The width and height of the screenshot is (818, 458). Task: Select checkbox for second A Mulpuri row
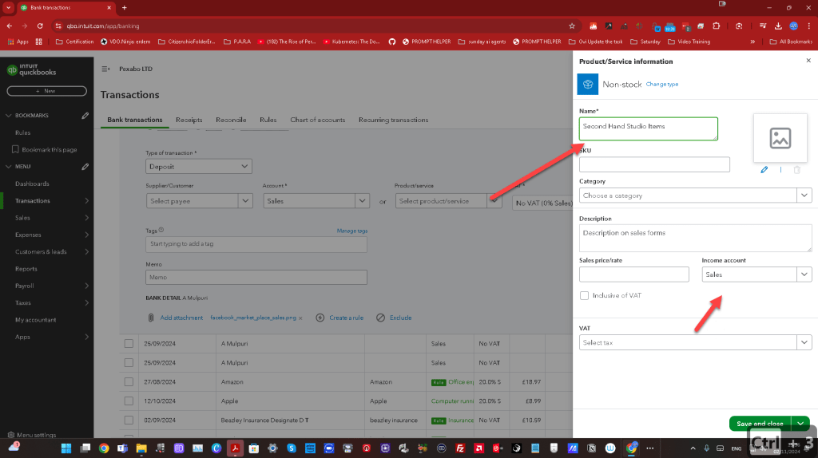click(x=129, y=362)
